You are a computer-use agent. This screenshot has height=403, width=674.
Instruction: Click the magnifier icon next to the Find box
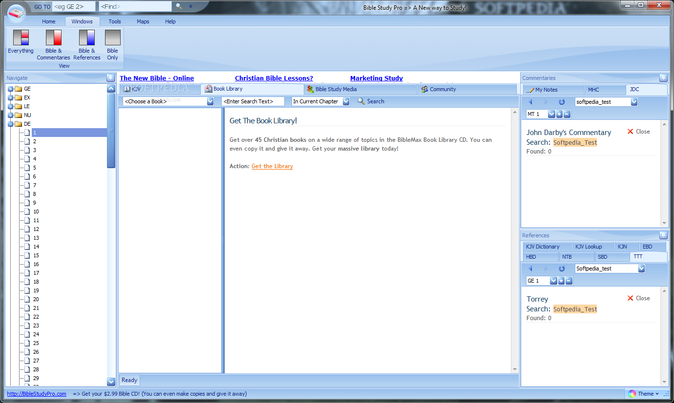(179, 6)
